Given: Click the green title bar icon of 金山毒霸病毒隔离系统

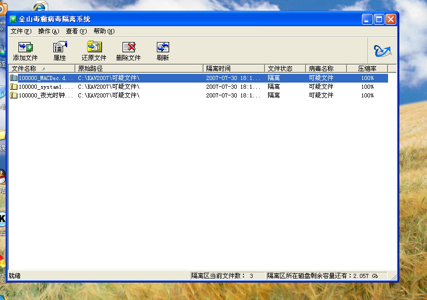Looking at the screenshot, I should pyautogui.click(x=13, y=19).
